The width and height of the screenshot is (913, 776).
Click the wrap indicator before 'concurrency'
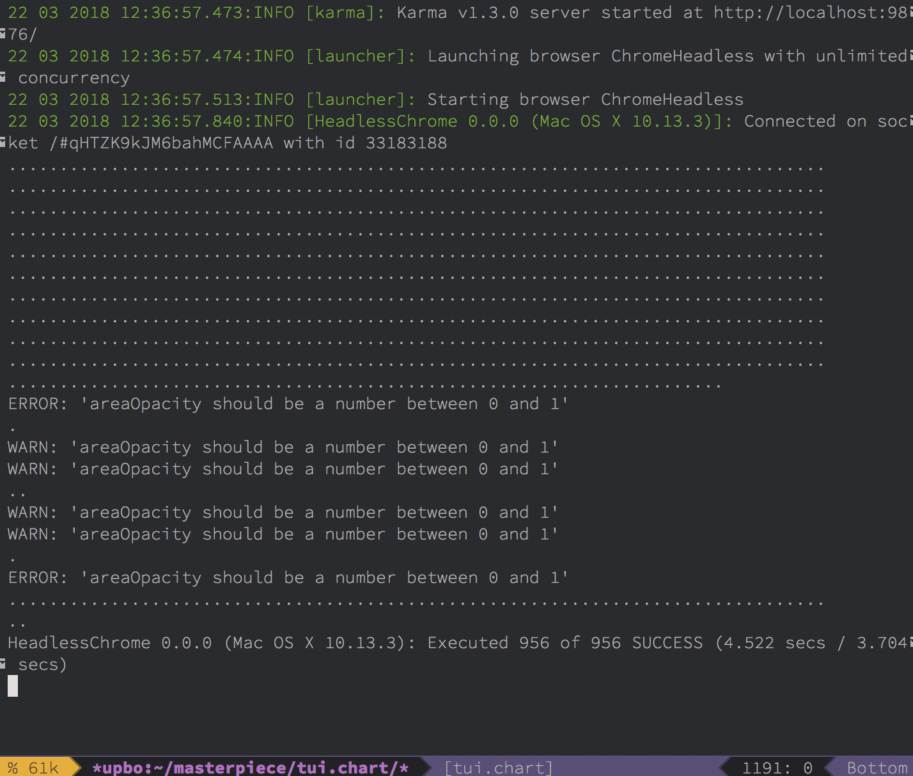point(3,77)
